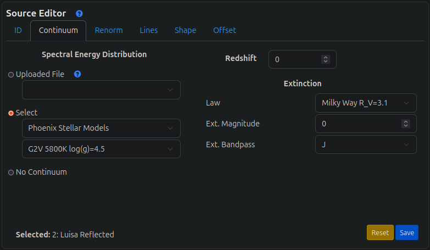Open the Lines tab
430x250 pixels.
149,30
